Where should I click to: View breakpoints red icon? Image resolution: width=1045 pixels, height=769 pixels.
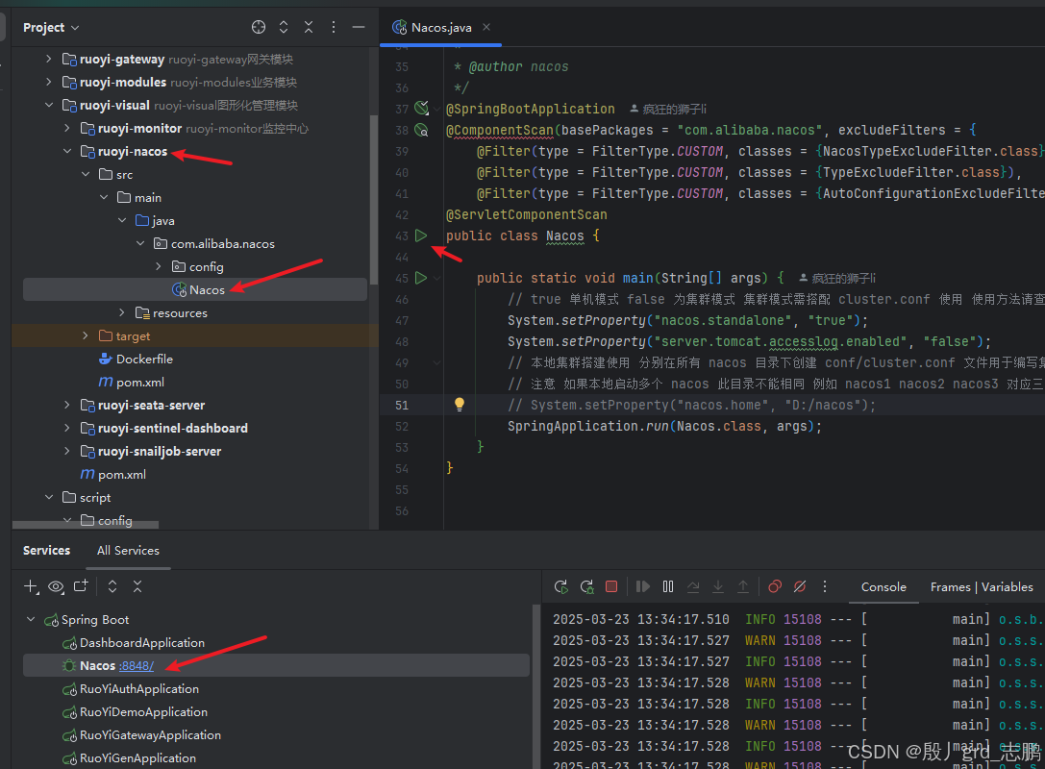click(775, 586)
